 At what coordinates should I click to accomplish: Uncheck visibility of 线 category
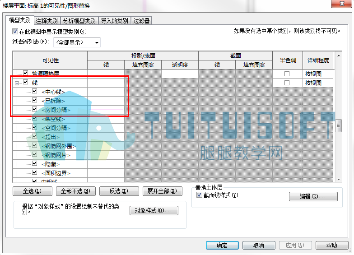(x=25, y=82)
